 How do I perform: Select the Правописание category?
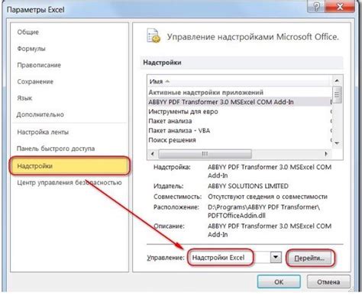[x=39, y=65]
